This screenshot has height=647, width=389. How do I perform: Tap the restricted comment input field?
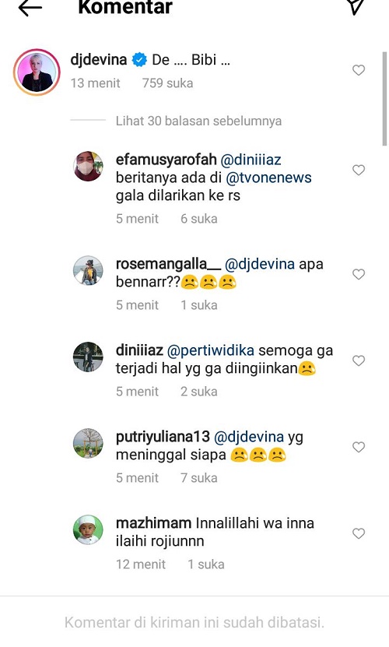click(x=194, y=622)
